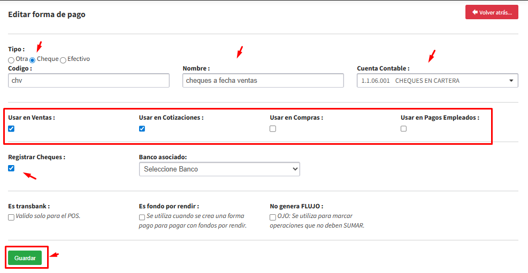The image size is (528, 273).
Task: Click the Volver atrás button
Action: click(x=492, y=12)
